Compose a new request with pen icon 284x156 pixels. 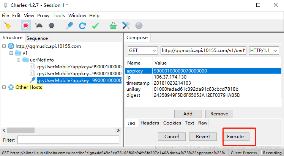[x=69, y=25]
